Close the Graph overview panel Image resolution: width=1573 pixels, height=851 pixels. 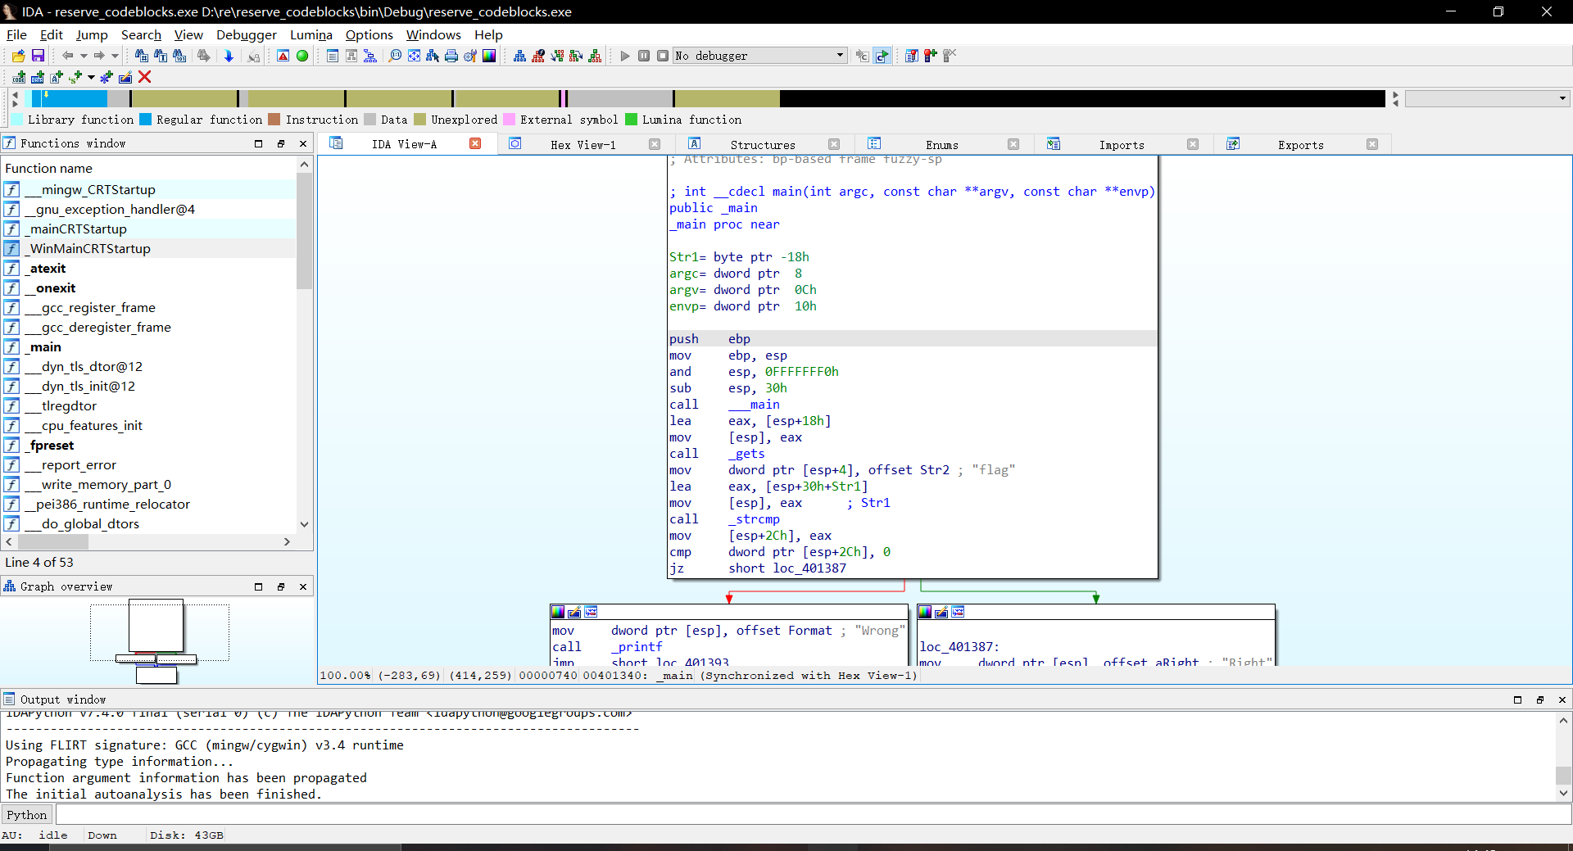click(303, 586)
